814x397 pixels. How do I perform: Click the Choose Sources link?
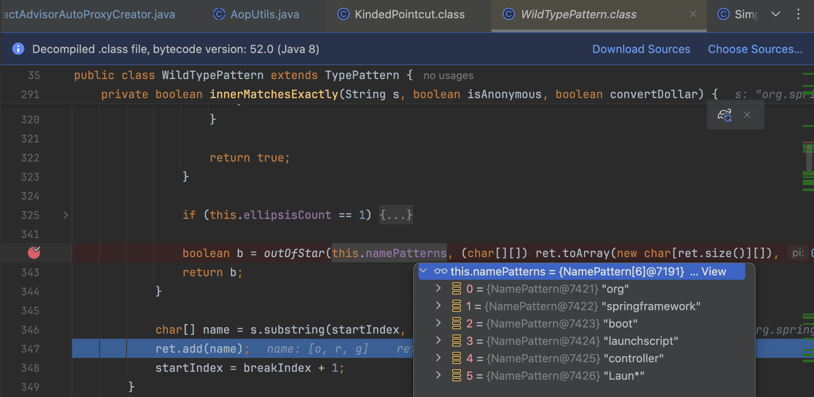click(x=755, y=49)
